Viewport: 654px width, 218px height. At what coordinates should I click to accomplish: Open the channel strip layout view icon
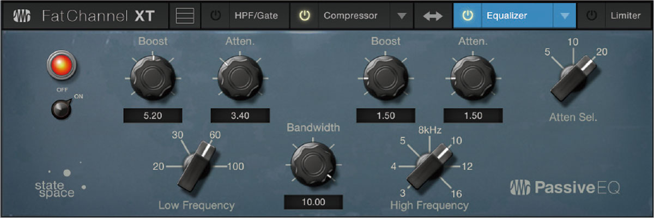pyautogui.click(x=185, y=16)
